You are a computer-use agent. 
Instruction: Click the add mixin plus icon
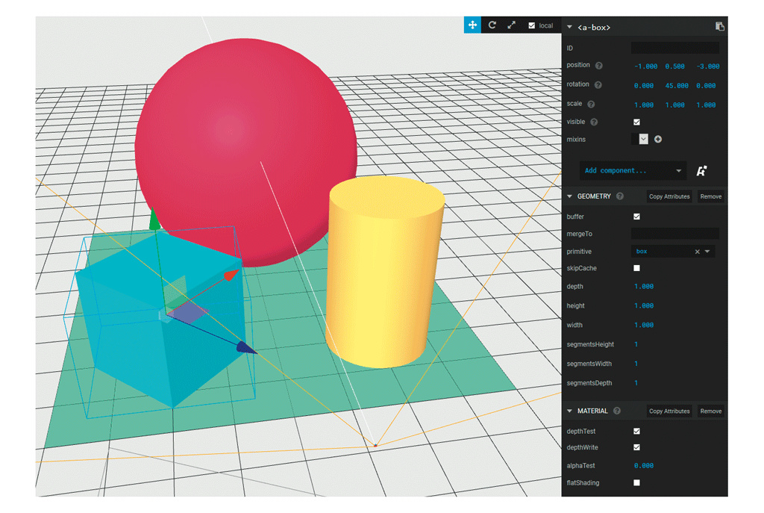[658, 140]
